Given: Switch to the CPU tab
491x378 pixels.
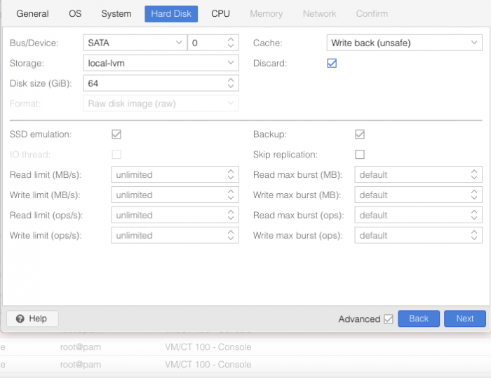Looking at the screenshot, I should pyautogui.click(x=220, y=13).
